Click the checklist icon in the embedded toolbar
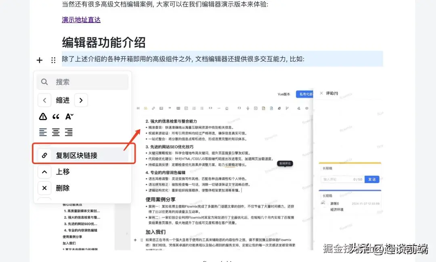Viewport: 436px width, 262px height. [x=186, y=108]
